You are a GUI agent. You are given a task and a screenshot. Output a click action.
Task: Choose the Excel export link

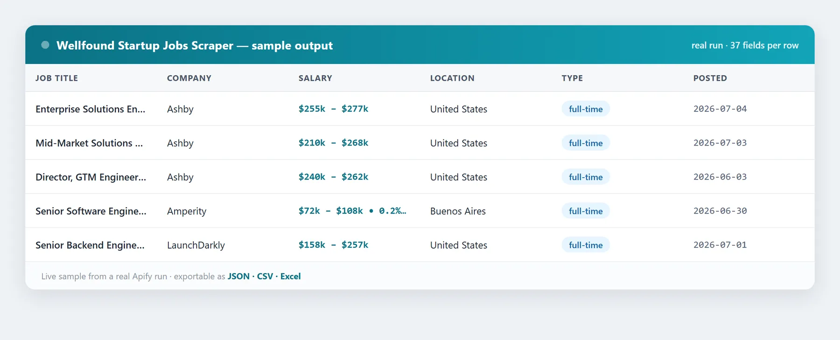pyautogui.click(x=290, y=276)
